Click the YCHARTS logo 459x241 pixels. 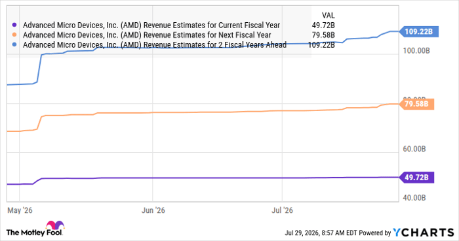click(x=424, y=233)
